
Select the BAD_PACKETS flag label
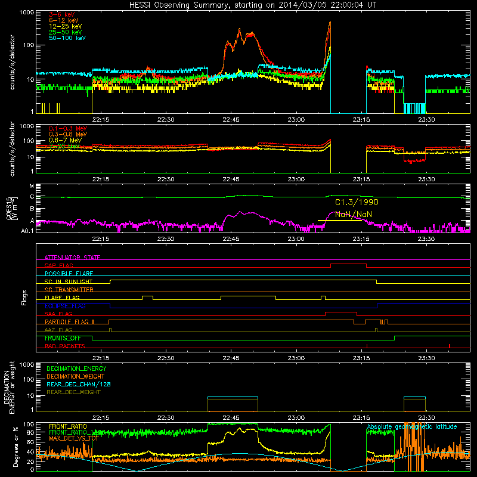[65, 346]
